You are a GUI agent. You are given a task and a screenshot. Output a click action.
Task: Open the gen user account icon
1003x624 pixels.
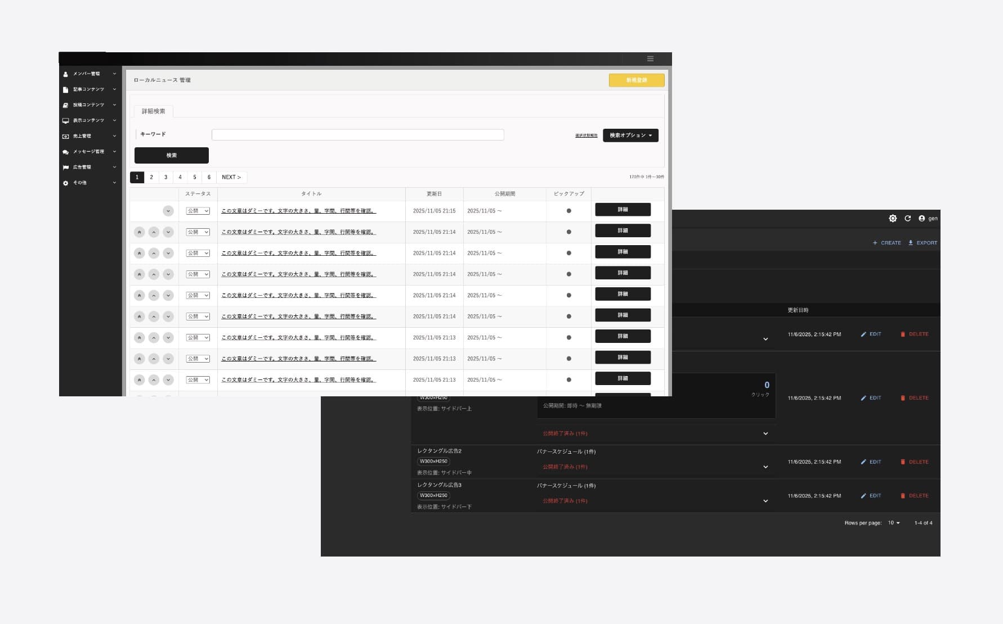(x=921, y=219)
